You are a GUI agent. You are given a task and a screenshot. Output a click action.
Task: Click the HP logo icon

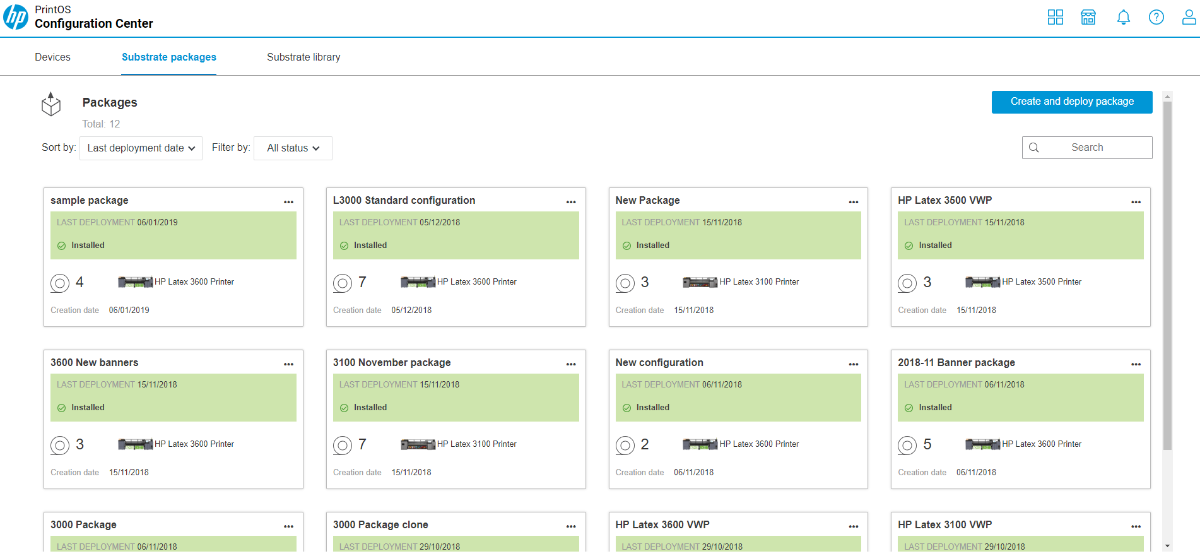click(x=16, y=17)
